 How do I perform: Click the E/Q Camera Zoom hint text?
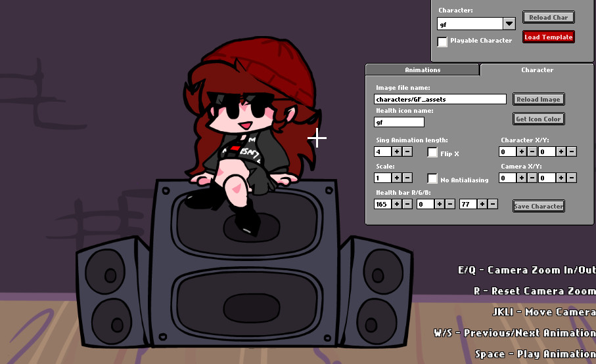coord(526,270)
